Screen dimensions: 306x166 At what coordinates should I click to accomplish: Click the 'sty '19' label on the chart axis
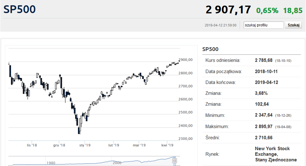[x=85, y=145]
